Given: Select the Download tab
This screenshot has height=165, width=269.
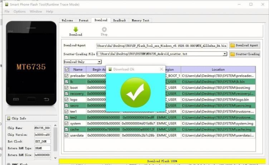Looking at the screenshot, I should tap(101, 20).
